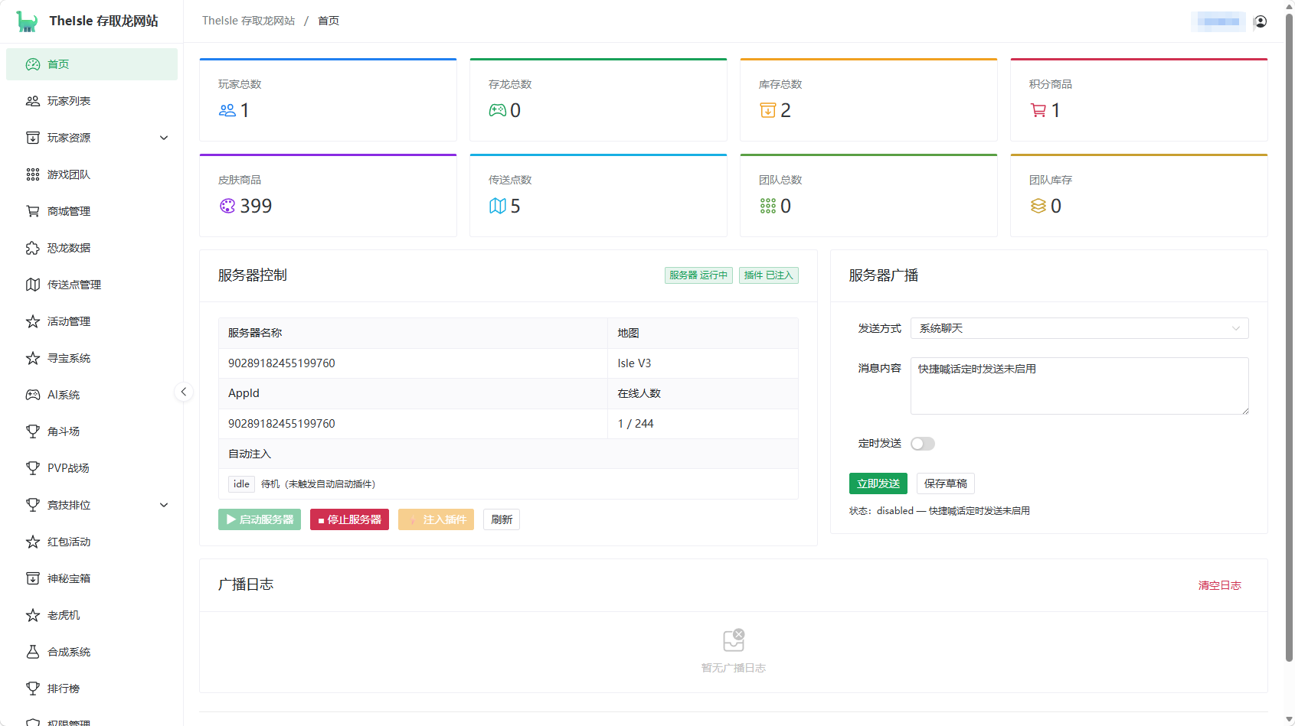
Task: Click the 服务器 运行中 status tag
Action: pyautogui.click(x=698, y=275)
